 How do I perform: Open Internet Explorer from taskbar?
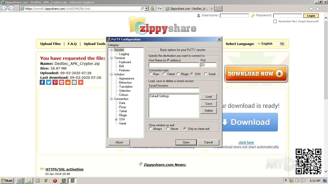(19, 180)
